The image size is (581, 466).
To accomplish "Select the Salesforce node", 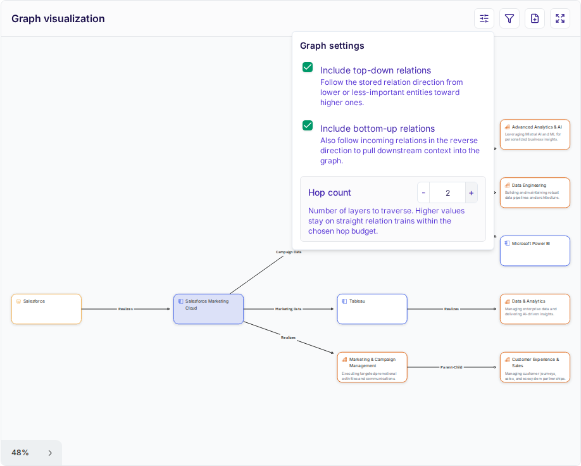I will pyautogui.click(x=46, y=309).
